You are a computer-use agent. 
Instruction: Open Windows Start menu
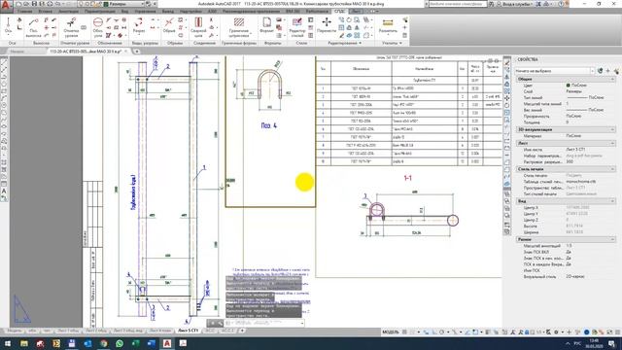tap(8, 343)
